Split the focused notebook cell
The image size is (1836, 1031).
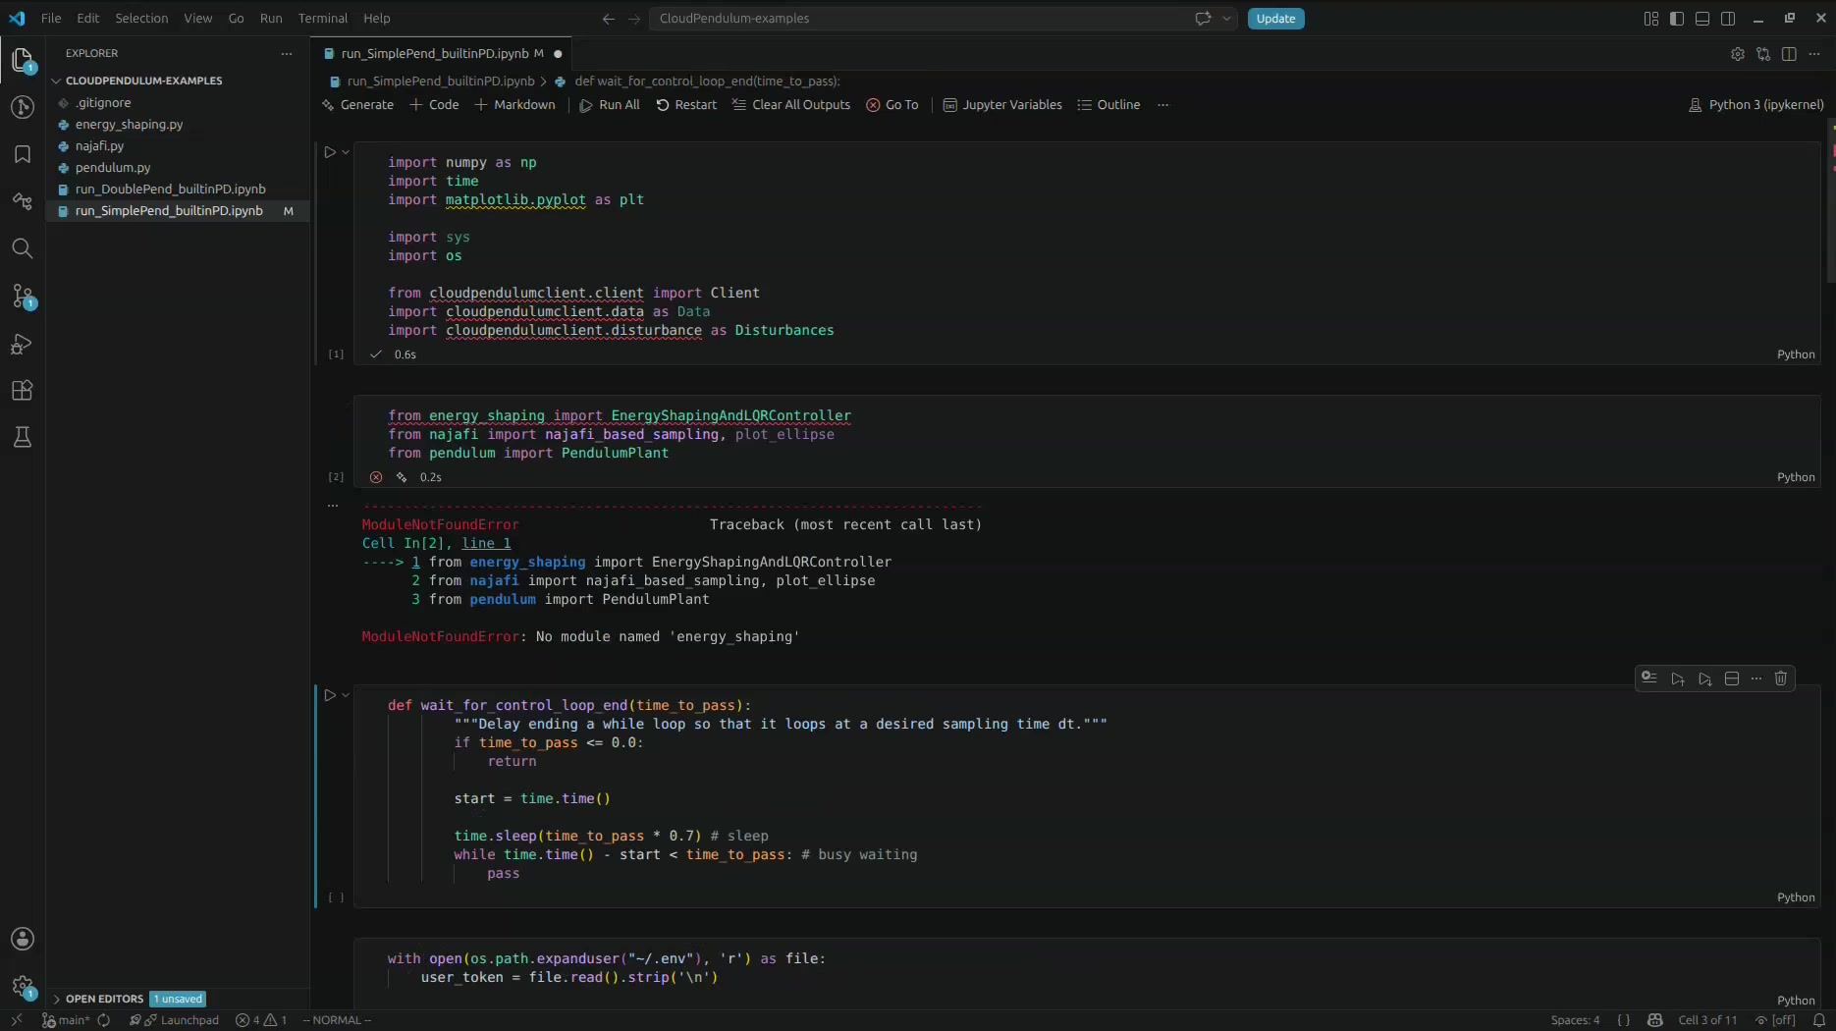(x=1732, y=678)
